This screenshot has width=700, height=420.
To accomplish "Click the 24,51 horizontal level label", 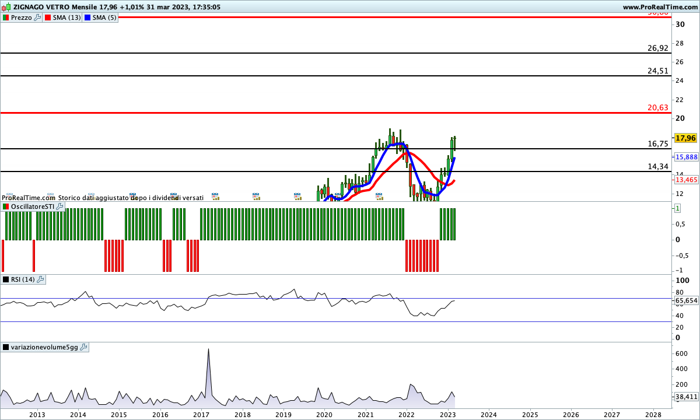I will coord(658,71).
